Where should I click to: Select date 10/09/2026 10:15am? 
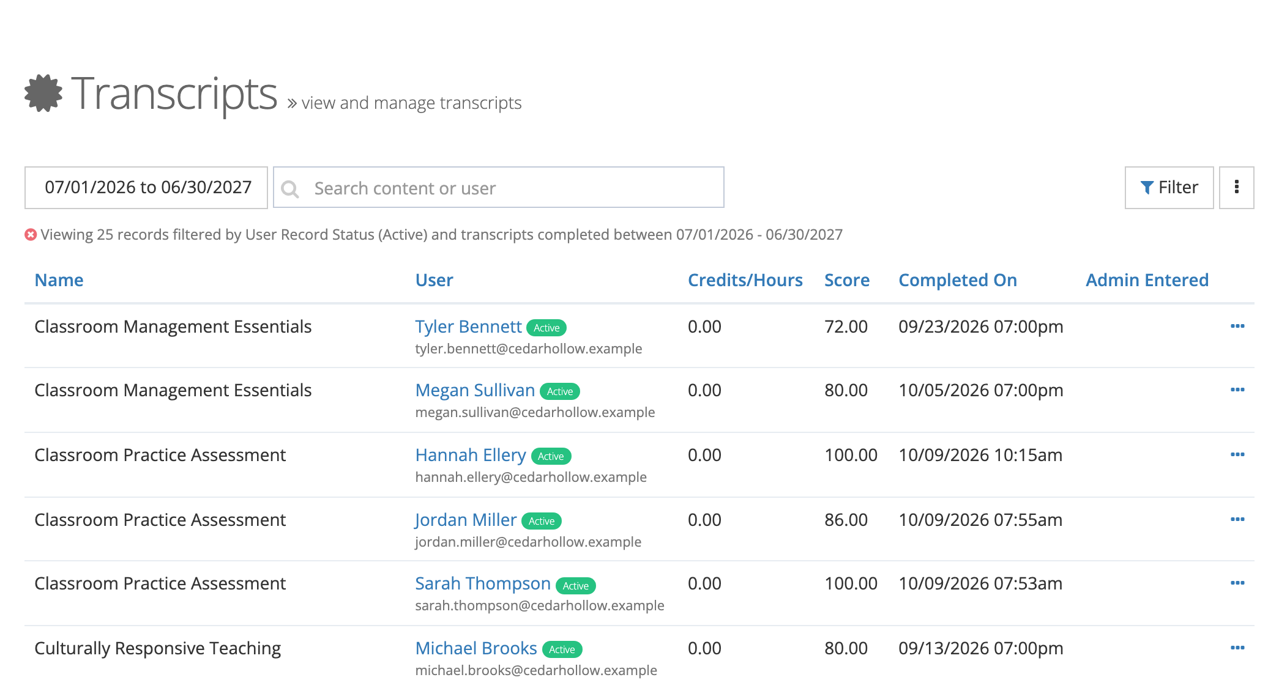980,455
